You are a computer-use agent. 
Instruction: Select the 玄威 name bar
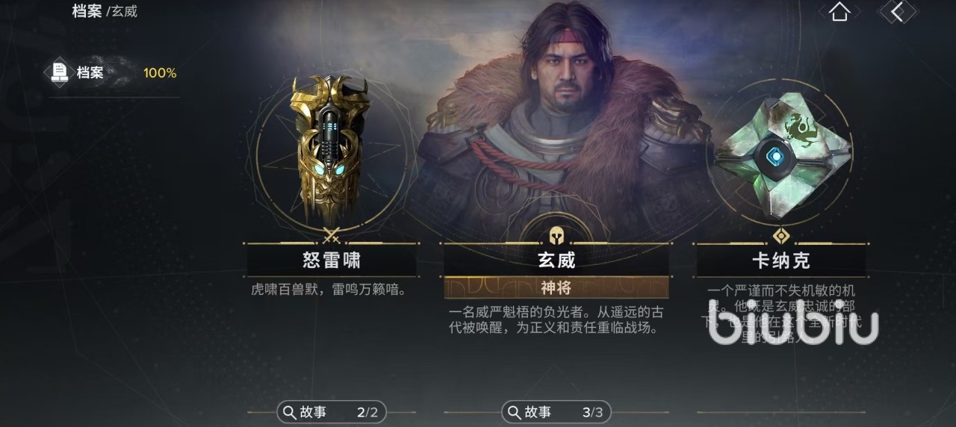556,260
